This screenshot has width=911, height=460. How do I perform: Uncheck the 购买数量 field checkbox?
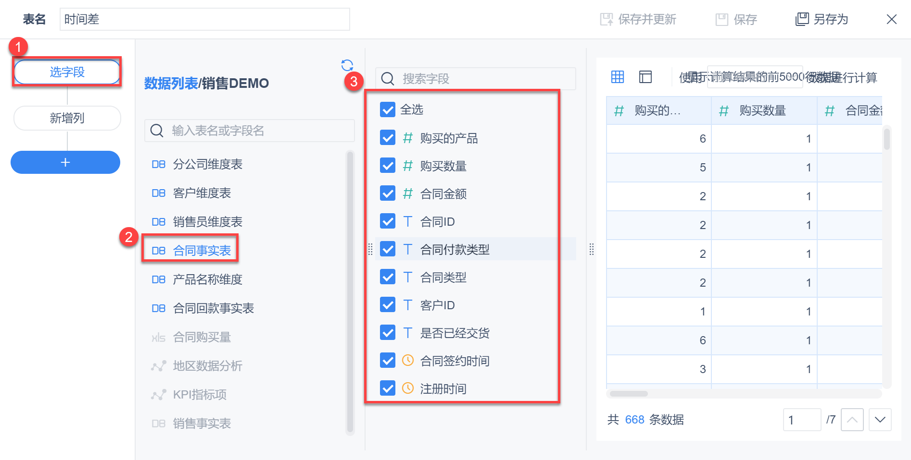388,166
